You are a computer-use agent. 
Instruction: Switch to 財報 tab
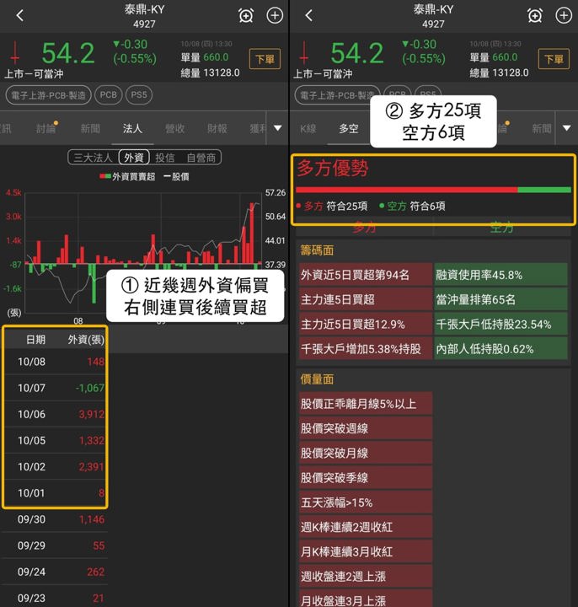tap(217, 128)
